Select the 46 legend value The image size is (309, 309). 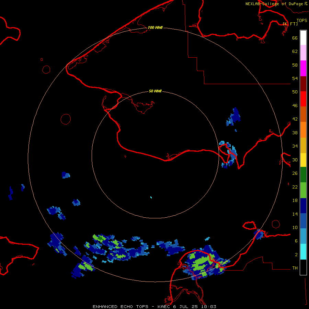(x=295, y=106)
